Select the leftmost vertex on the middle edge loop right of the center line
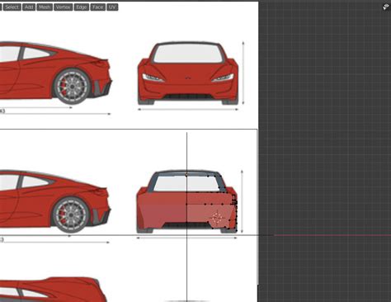 (x=205, y=204)
